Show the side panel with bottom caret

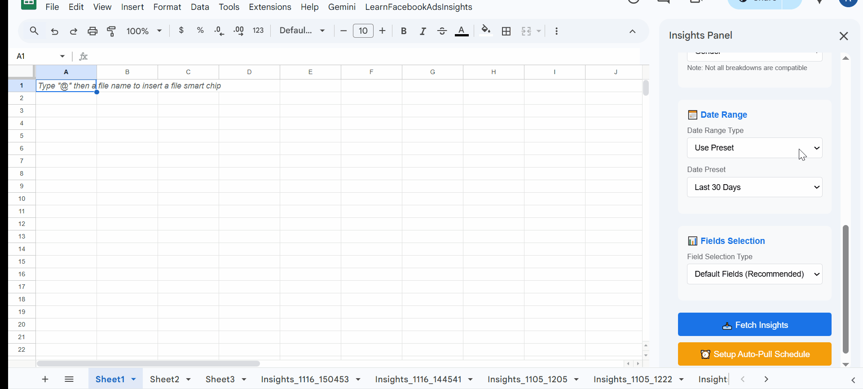click(x=853, y=380)
